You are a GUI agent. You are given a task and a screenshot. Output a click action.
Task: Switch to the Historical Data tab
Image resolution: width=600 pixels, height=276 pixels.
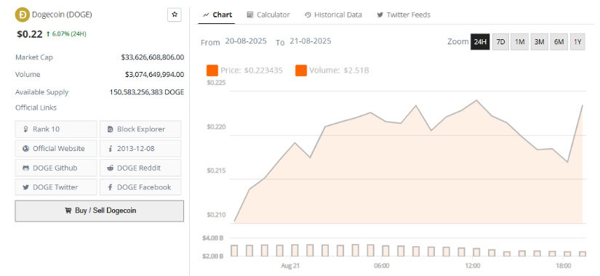click(333, 15)
